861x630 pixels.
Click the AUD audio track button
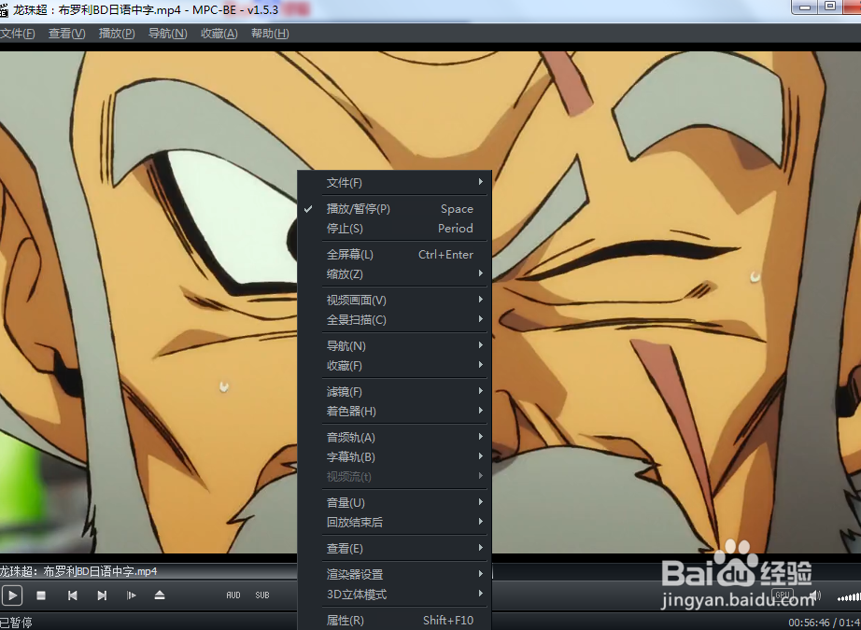pos(233,595)
